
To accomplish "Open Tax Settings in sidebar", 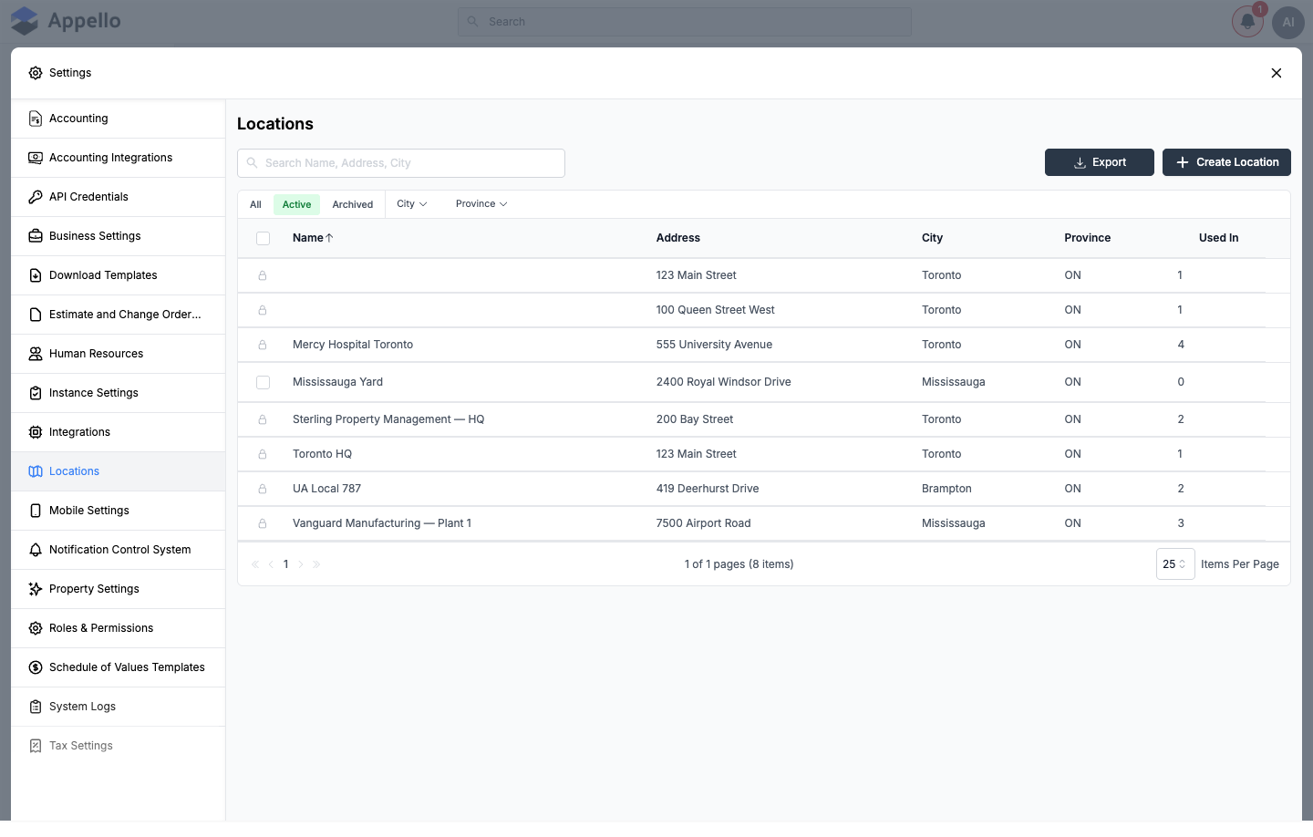I will click(119, 746).
